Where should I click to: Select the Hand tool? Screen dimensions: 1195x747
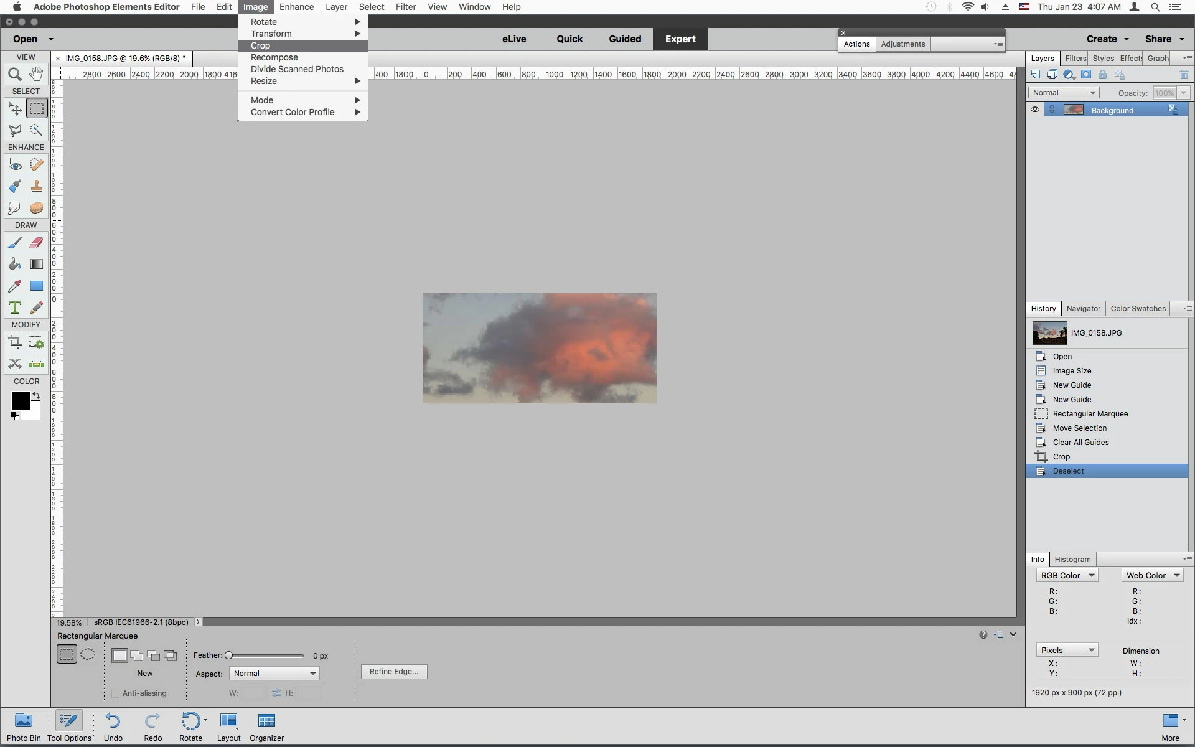click(x=37, y=74)
